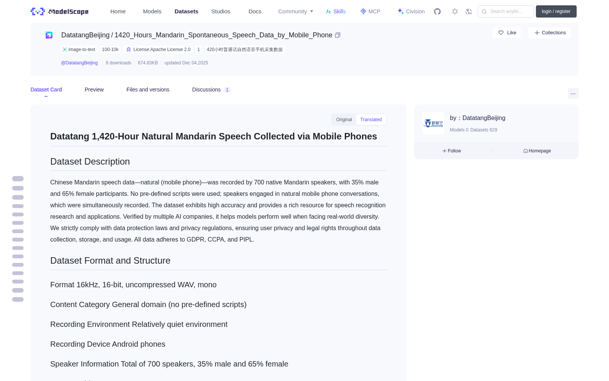The image size is (609, 381).
Task: Click the dataset avatar icon beside the title
Action: click(49, 35)
